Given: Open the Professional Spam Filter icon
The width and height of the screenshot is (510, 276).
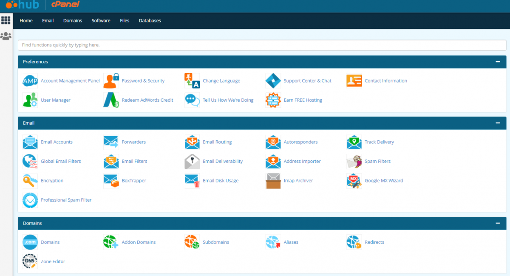Looking at the screenshot, I should (x=30, y=200).
